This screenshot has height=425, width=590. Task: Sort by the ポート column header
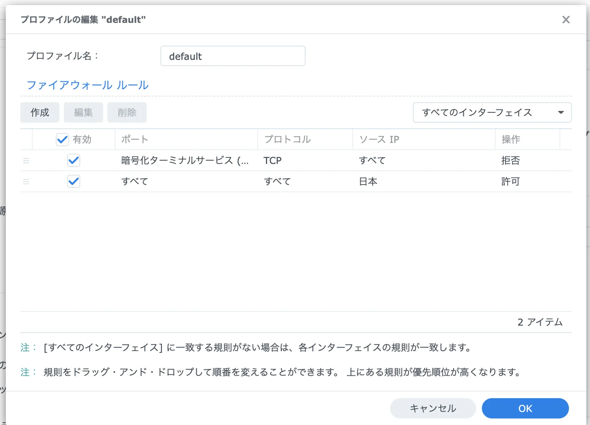(x=186, y=139)
